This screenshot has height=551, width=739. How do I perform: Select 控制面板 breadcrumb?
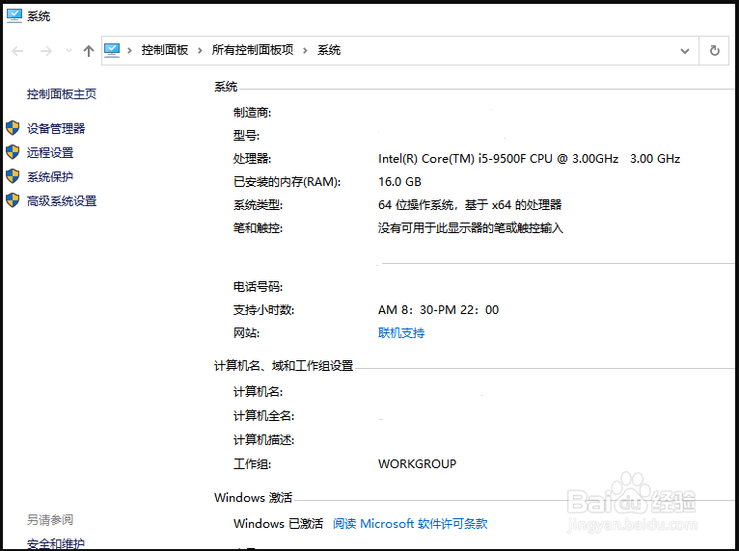point(164,50)
